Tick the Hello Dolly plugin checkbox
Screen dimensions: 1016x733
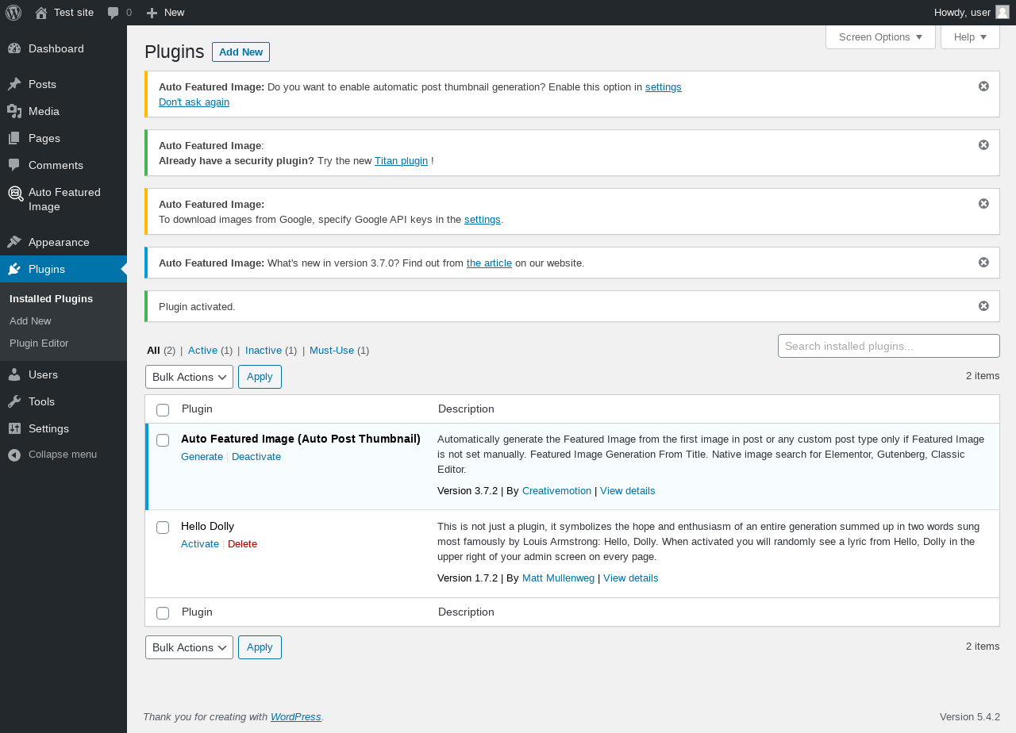(x=163, y=528)
